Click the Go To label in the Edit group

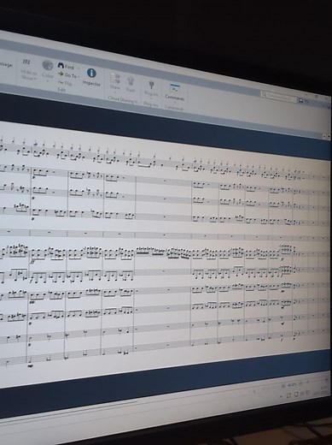tap(71, 75)
